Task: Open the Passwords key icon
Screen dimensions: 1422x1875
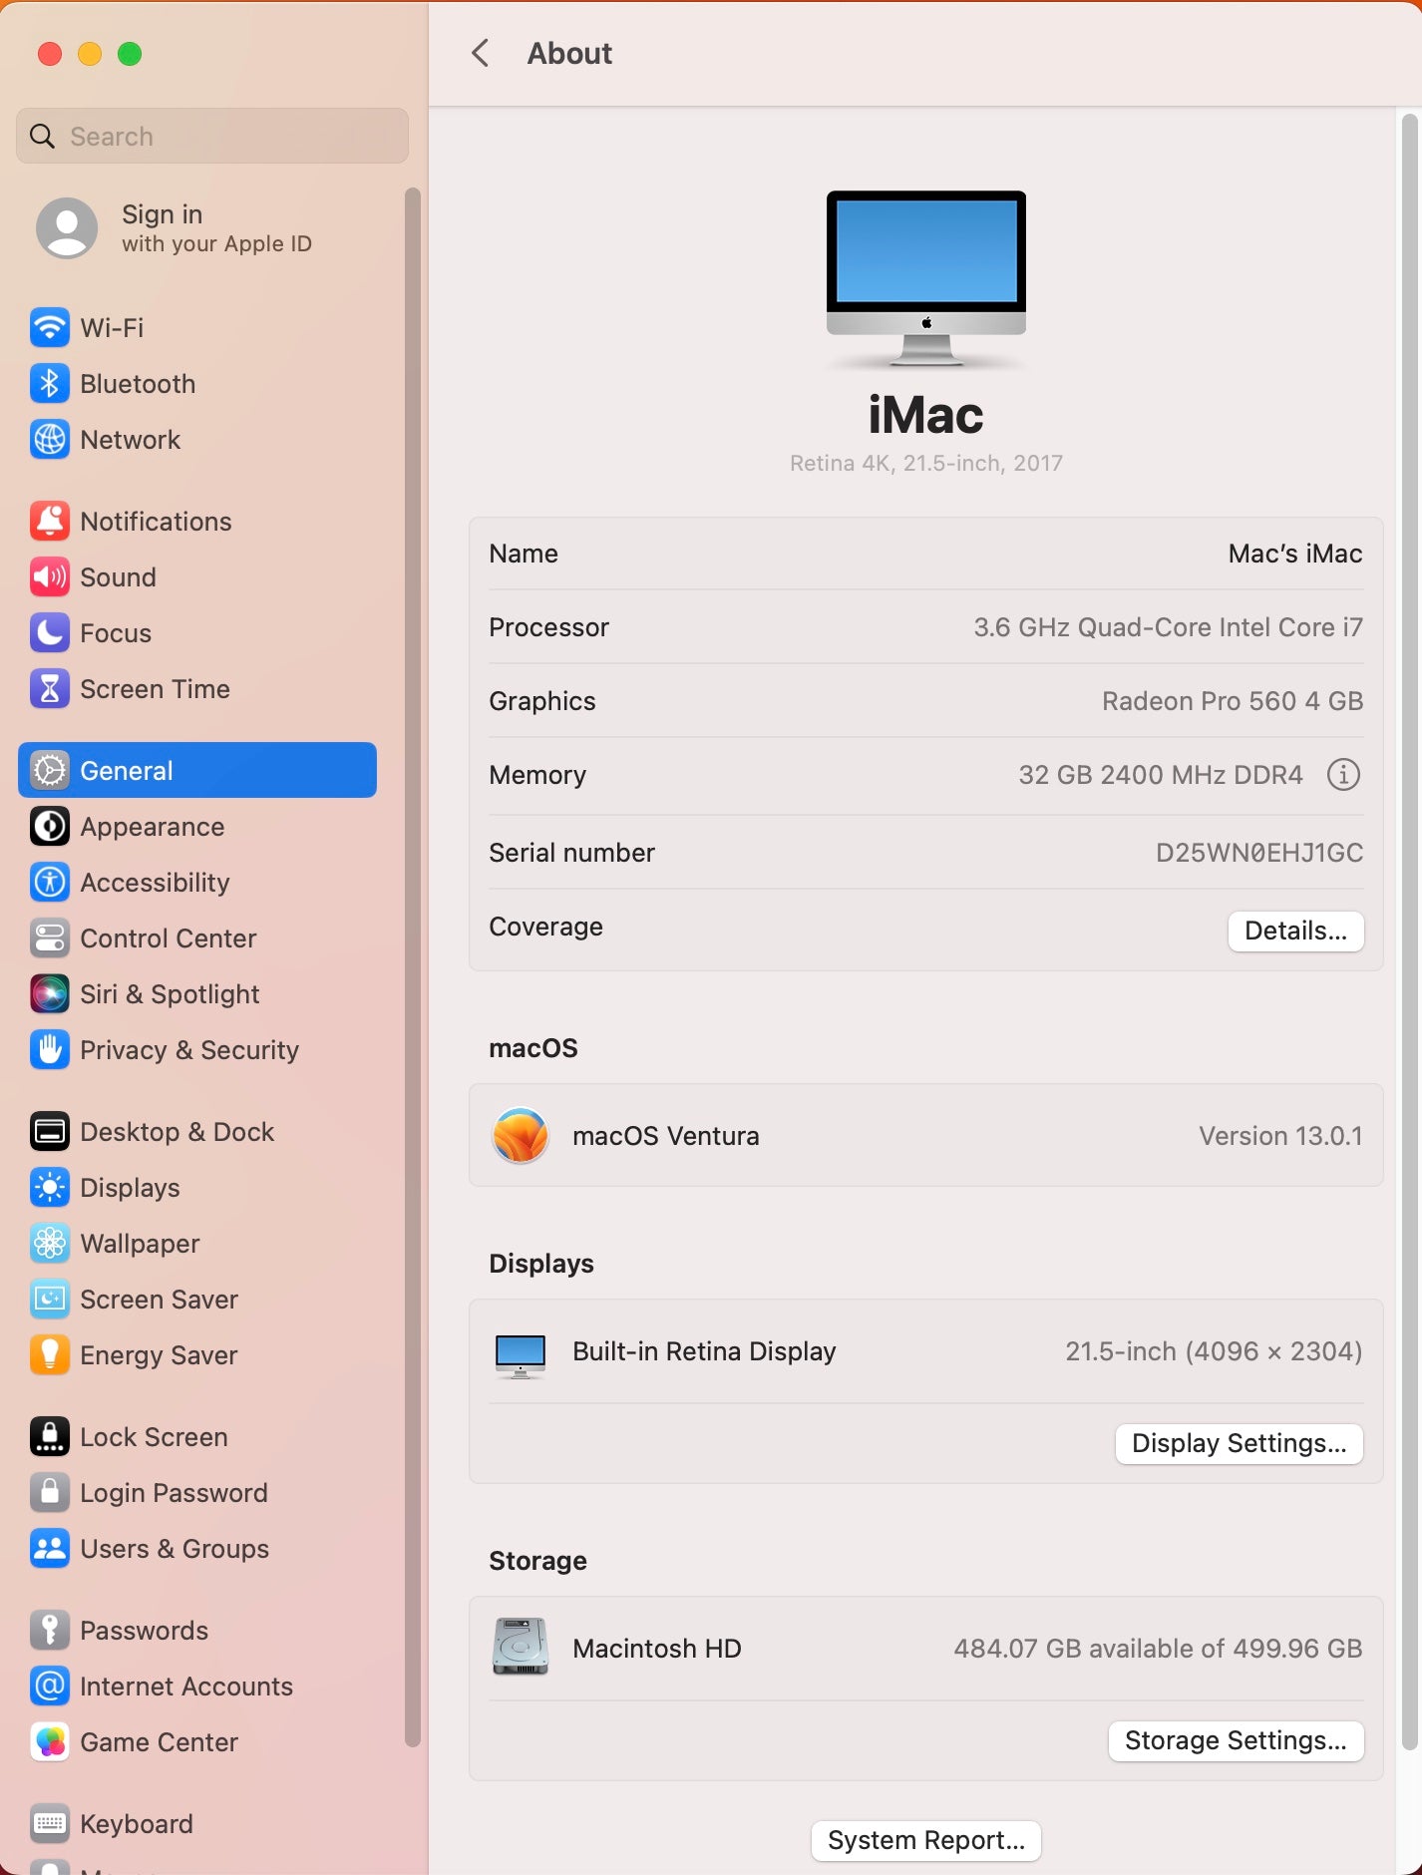Action: tap(50, 1630)
